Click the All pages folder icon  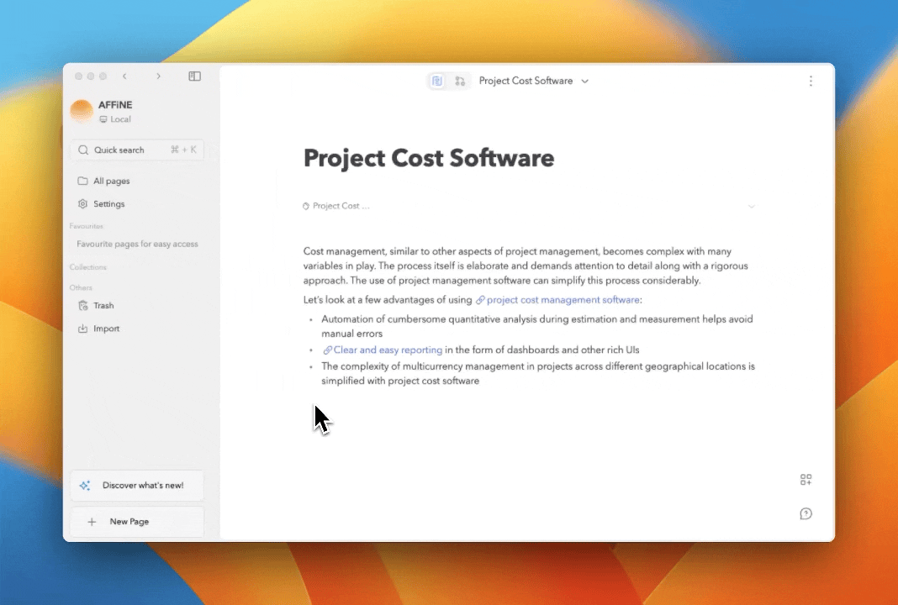82,181
